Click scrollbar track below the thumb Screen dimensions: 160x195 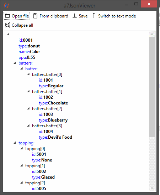pyautogui.click(x=152, y=161)
